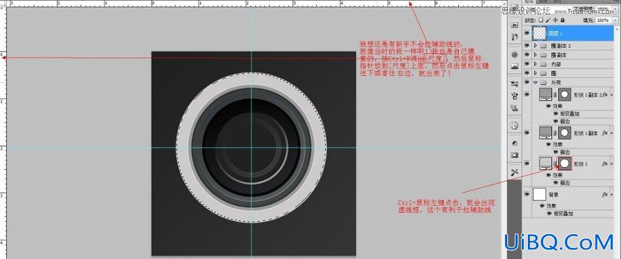Viewport: 621px width, 259px height.
Task: Click folder icon of 内部 group
Action: (x=544, y=64)
